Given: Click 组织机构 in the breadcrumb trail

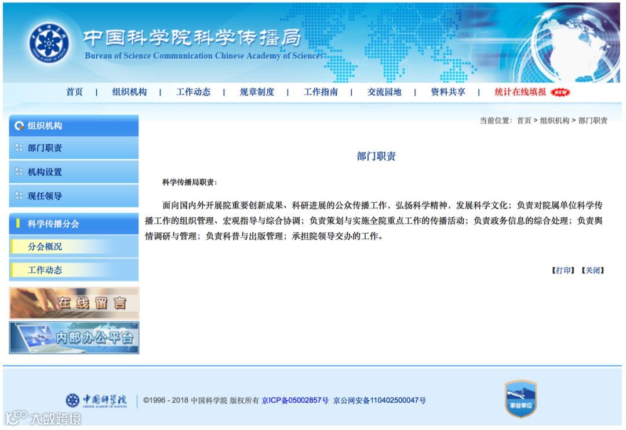Looking at the screenshot, I should [554, 121].
